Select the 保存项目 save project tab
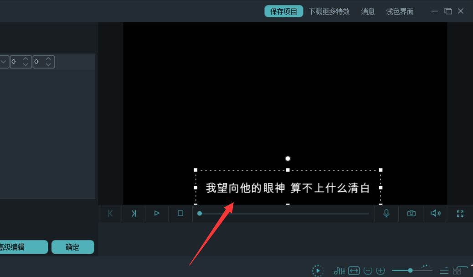Image resolution: width=473 pixels, height=277 pixels. 283,11
